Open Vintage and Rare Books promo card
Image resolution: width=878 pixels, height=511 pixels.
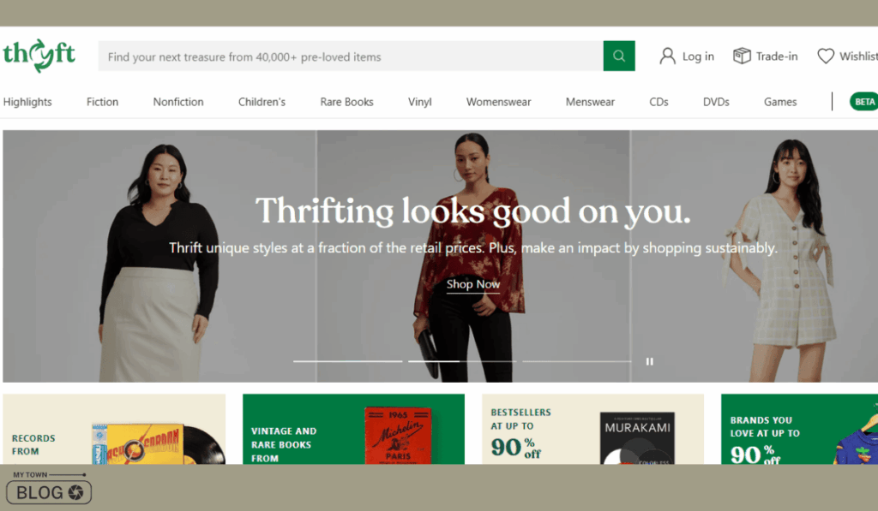353,430
